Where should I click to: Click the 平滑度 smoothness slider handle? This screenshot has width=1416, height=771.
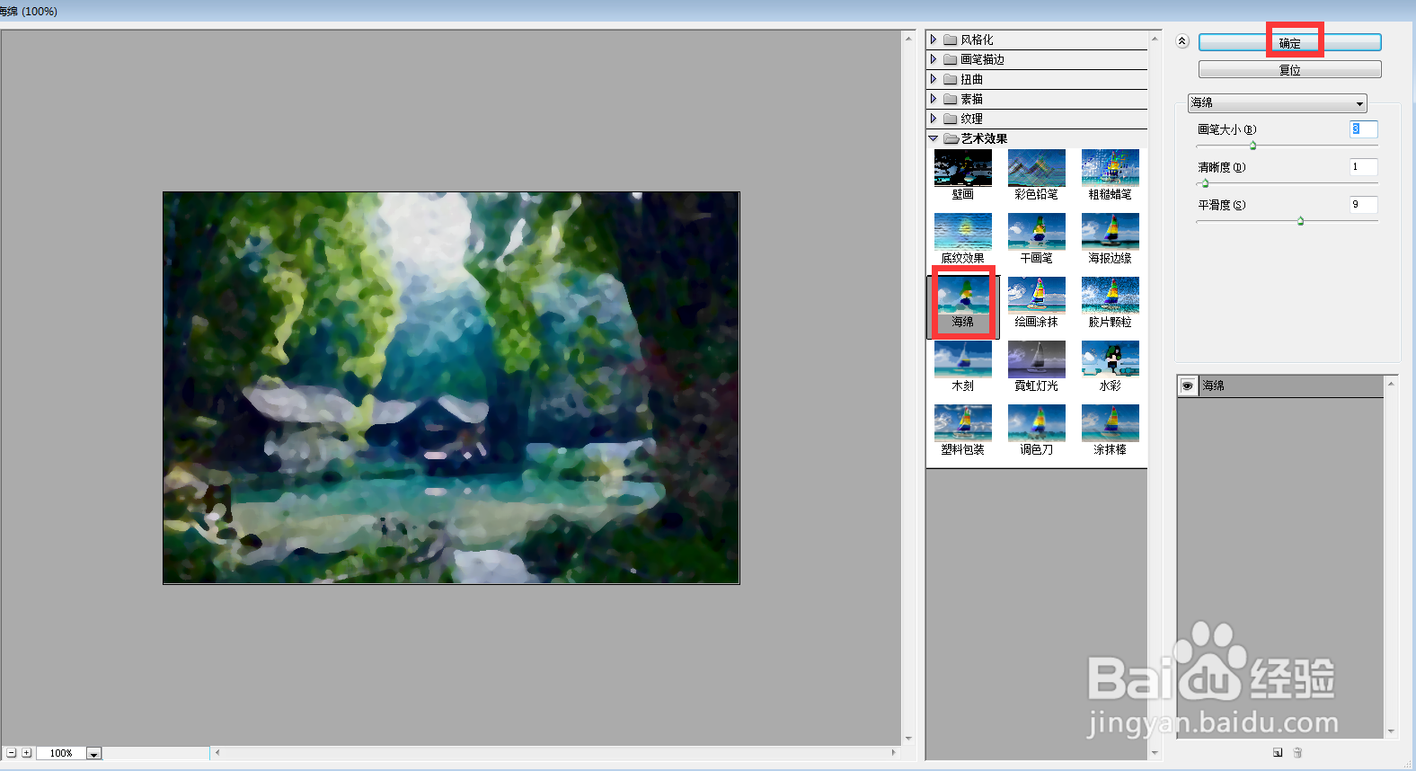1300,221
